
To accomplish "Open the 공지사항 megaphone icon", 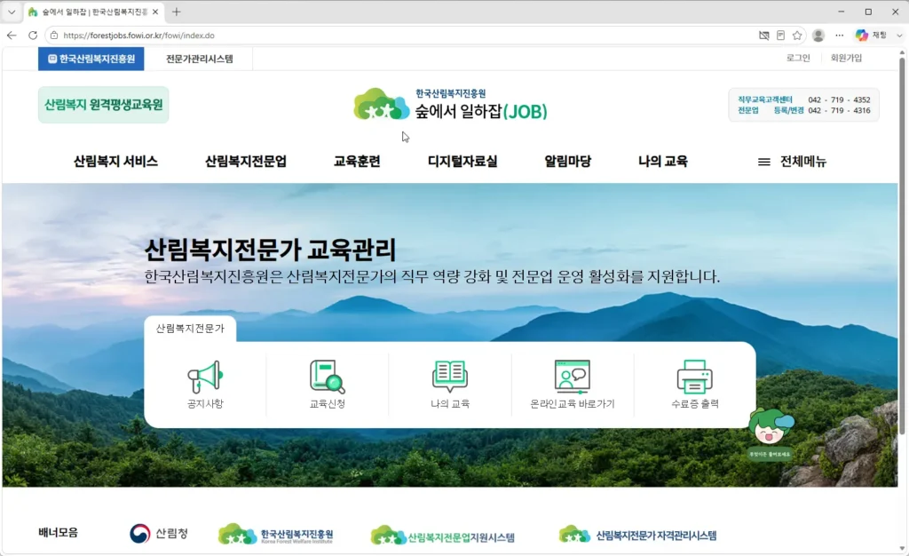I will [x=205, y=384].
